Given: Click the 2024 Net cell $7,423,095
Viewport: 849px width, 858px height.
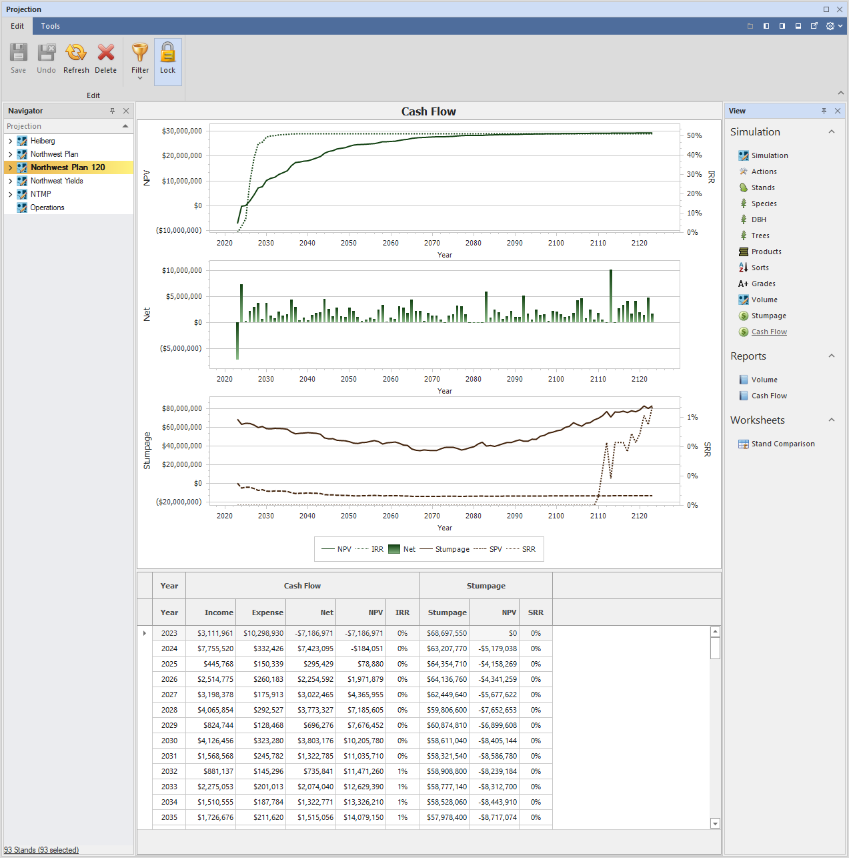Looking at the screenshot, I should click(311, 649).
